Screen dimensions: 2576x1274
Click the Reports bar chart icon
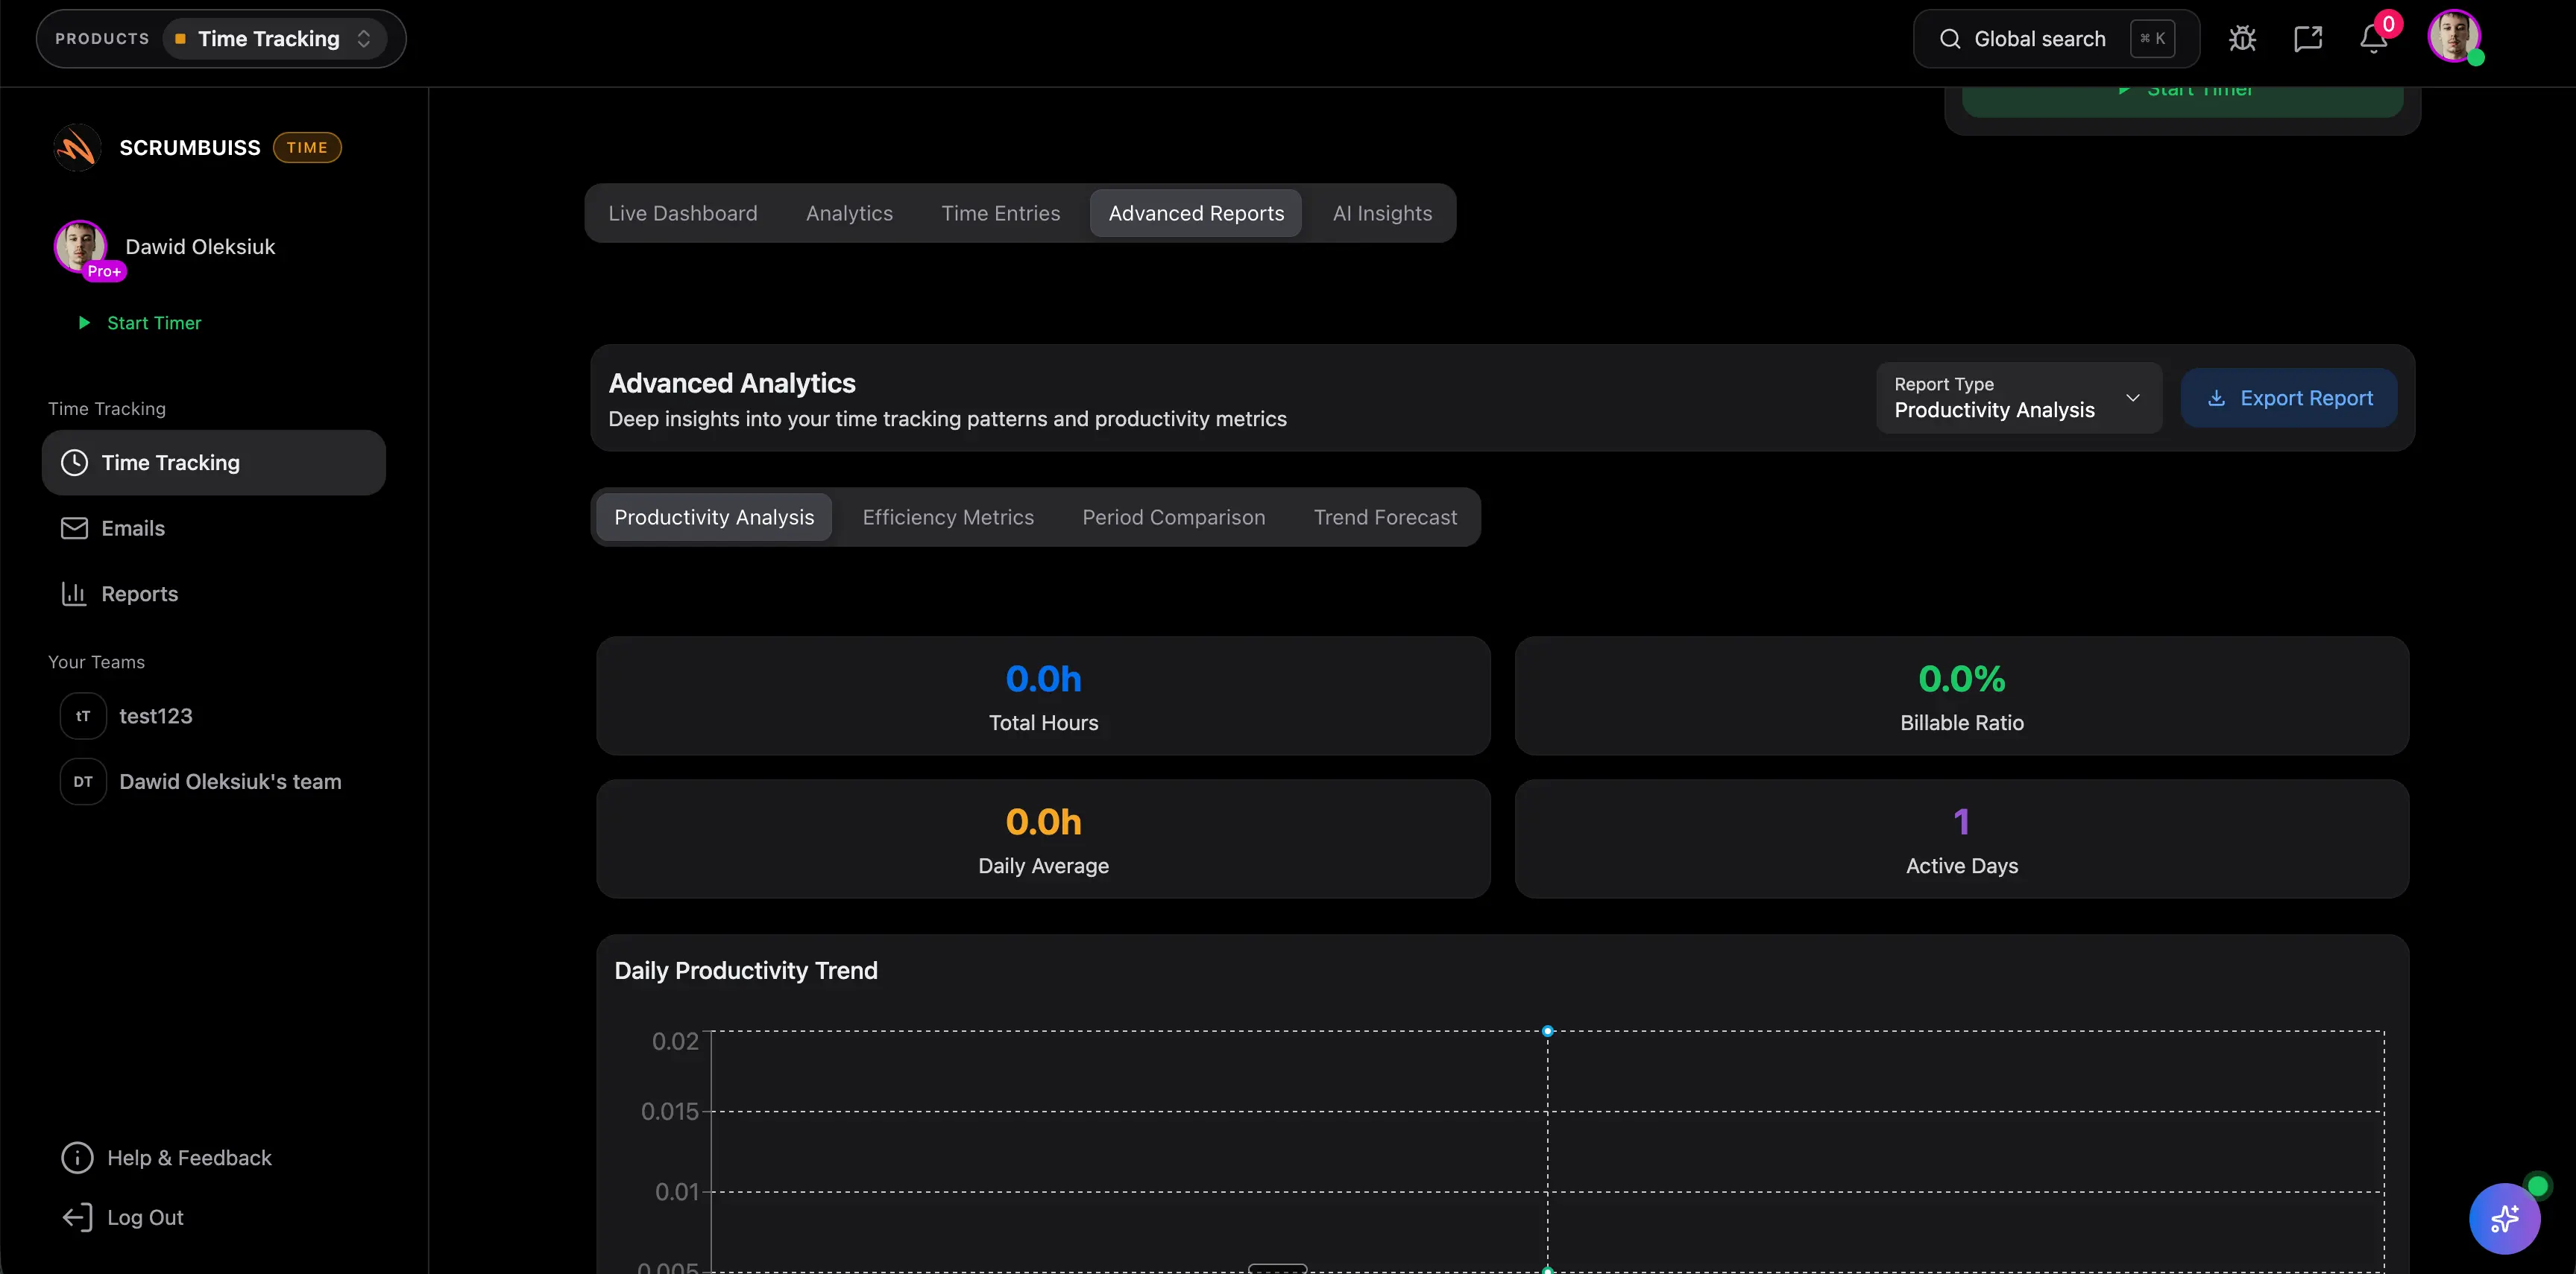point(74,594)
